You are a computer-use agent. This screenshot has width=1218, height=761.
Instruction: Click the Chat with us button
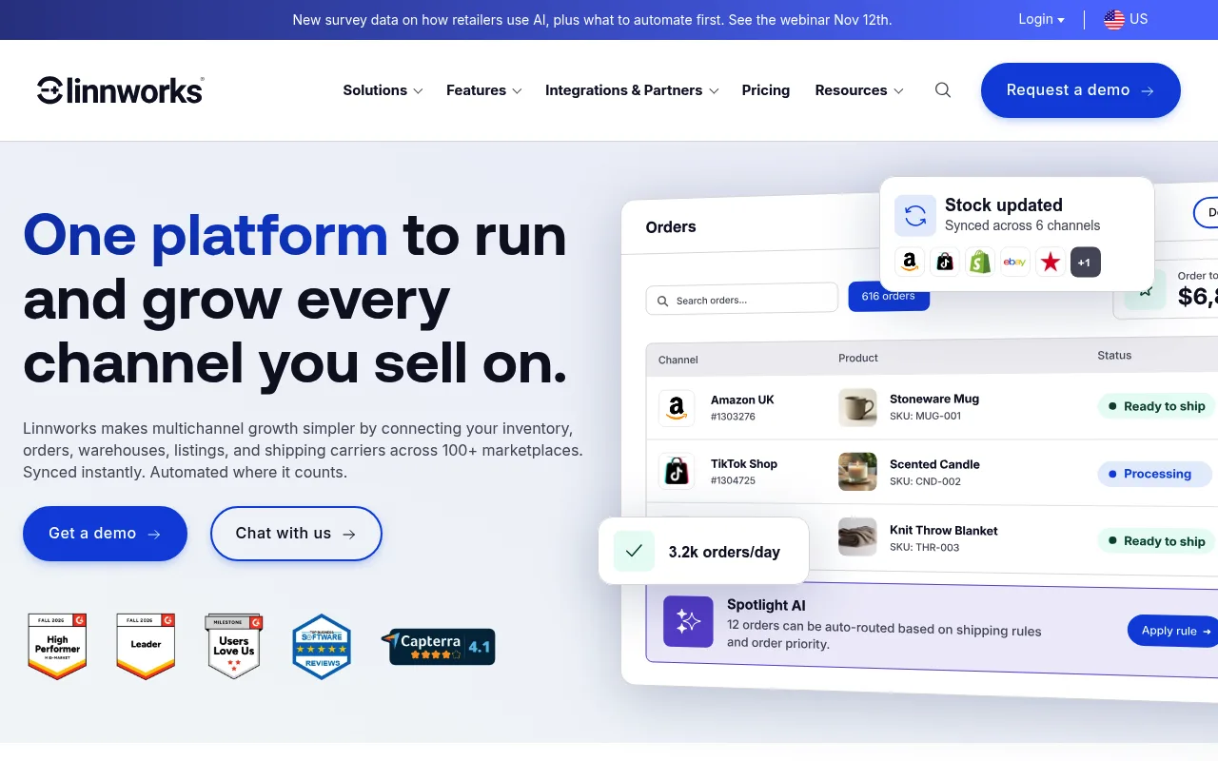click(296, 534)
